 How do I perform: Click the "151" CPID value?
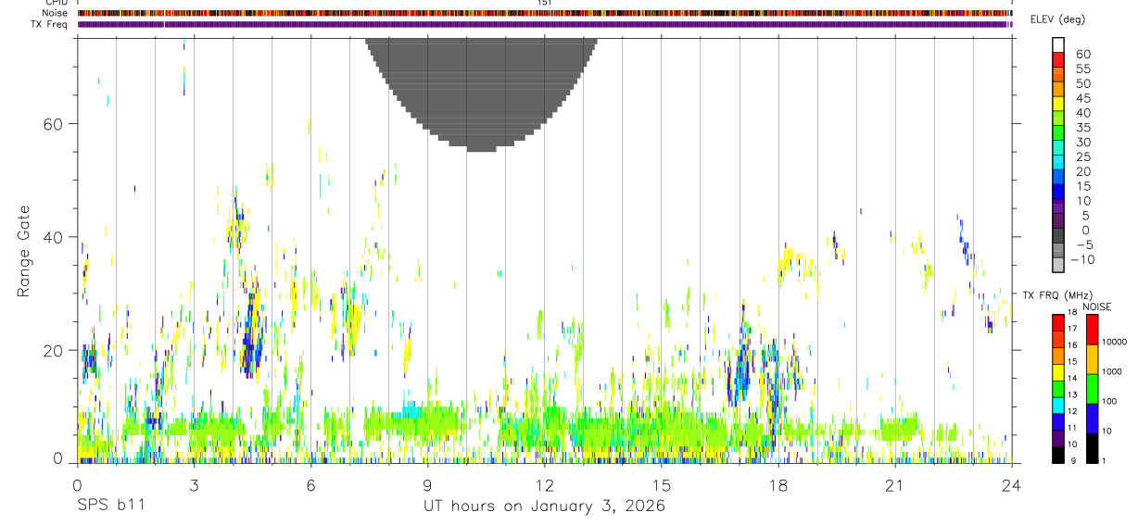545,3
